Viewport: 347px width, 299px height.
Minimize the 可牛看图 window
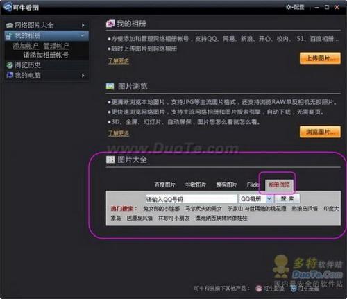pyautogui.click(x=317, y=8)
